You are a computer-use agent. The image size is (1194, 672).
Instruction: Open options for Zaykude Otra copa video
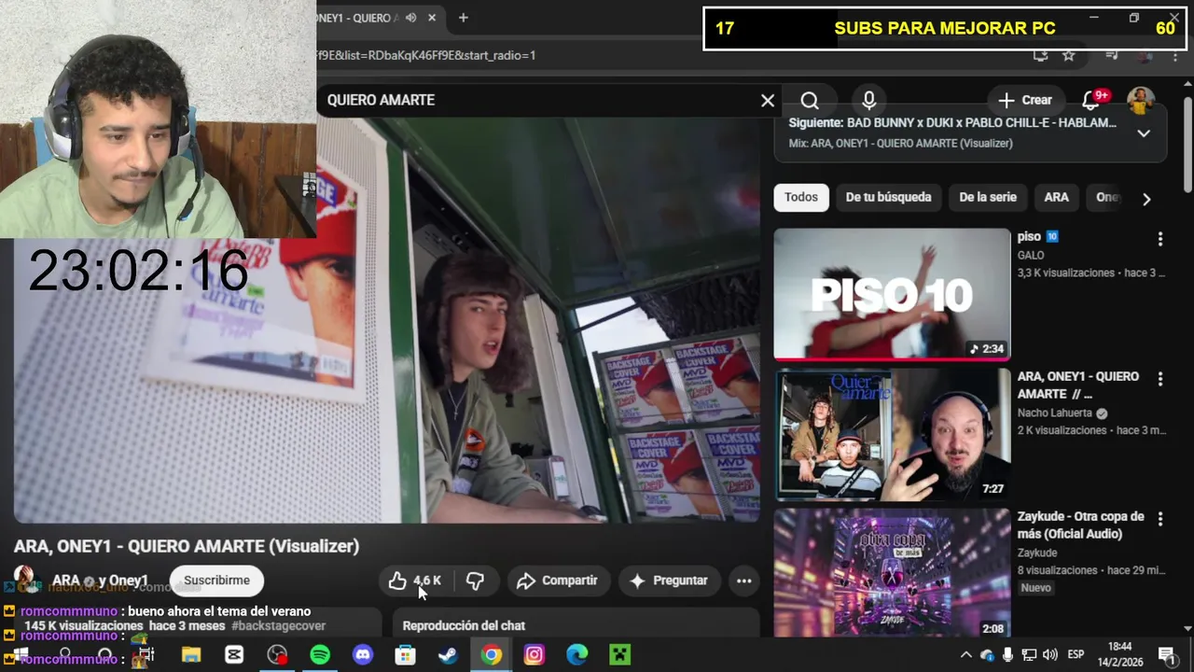[x=1160, y=519]
